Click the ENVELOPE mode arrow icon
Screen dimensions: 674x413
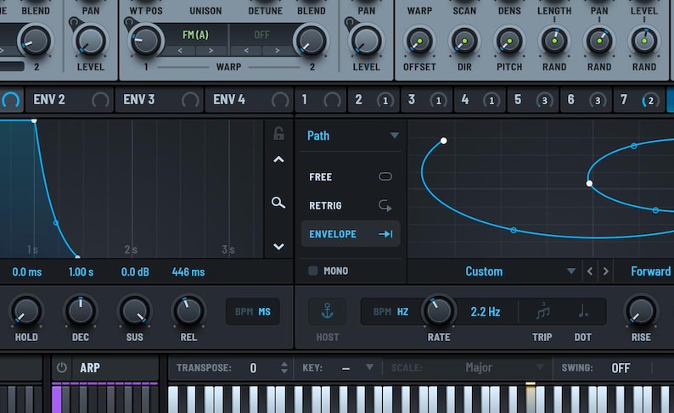click(385, 234)
